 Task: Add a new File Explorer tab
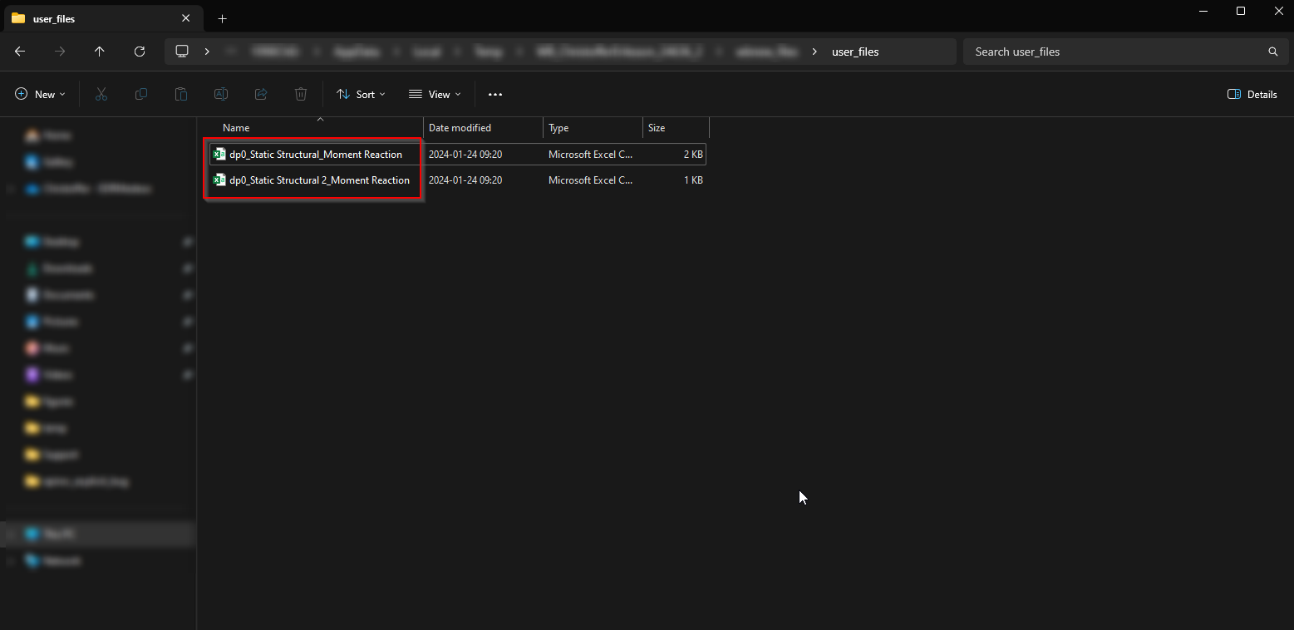point(222,18)
